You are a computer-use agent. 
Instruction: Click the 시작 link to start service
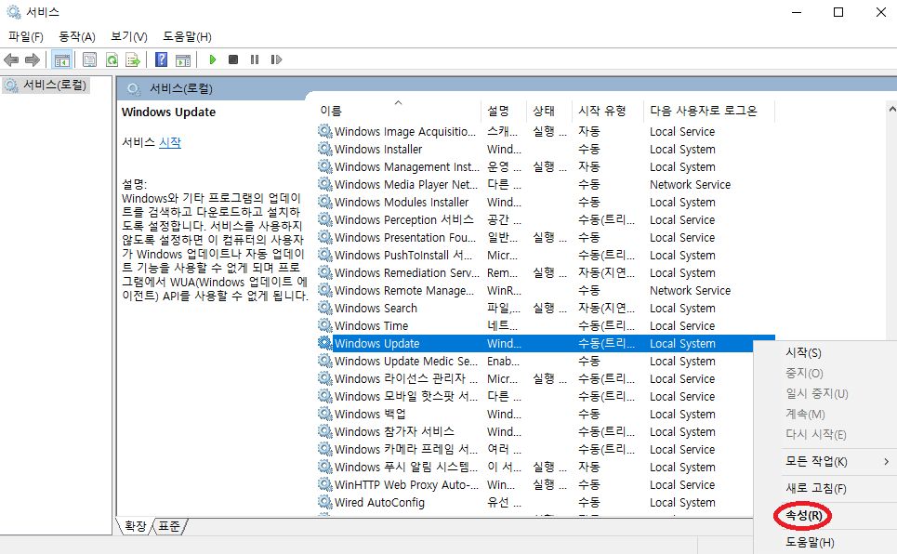click(x=170, y=142)
